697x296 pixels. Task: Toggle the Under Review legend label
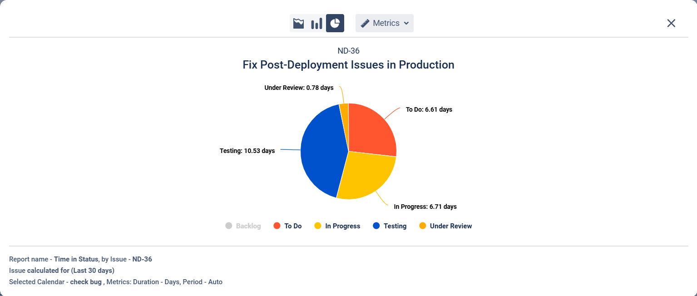(x=450, y=226)
